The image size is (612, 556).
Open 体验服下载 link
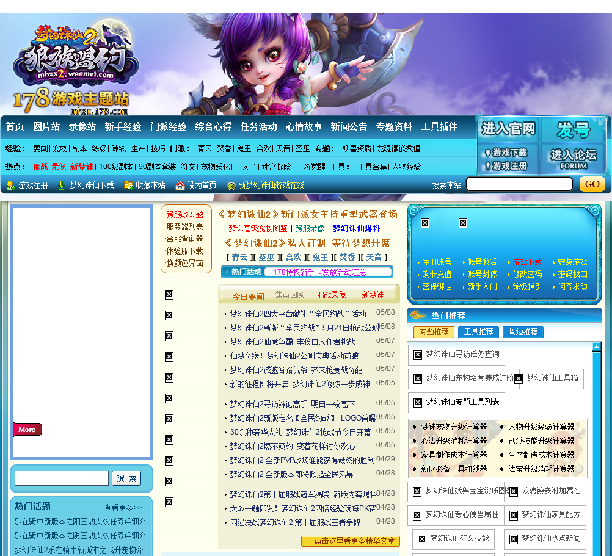(x=184, y=251)
